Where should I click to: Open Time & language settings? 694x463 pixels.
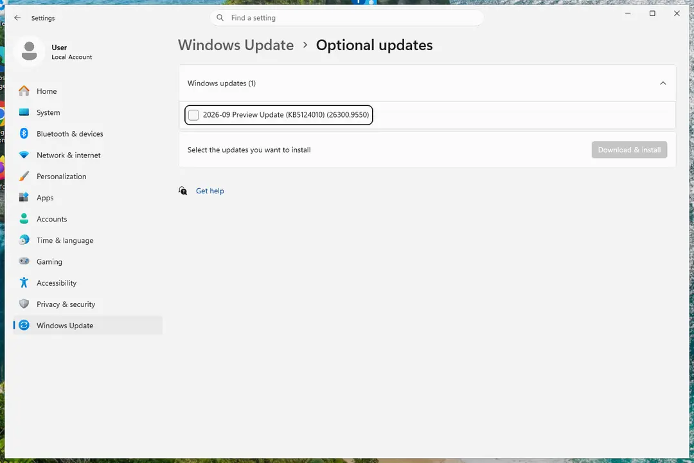point(88,240)
